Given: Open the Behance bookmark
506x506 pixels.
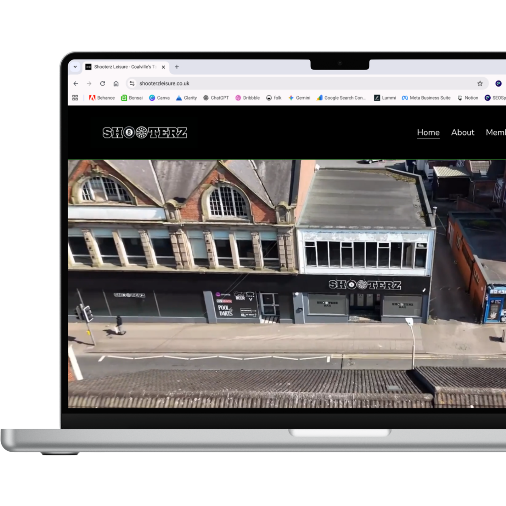Looking at the screenshot, I should point(102,98).
